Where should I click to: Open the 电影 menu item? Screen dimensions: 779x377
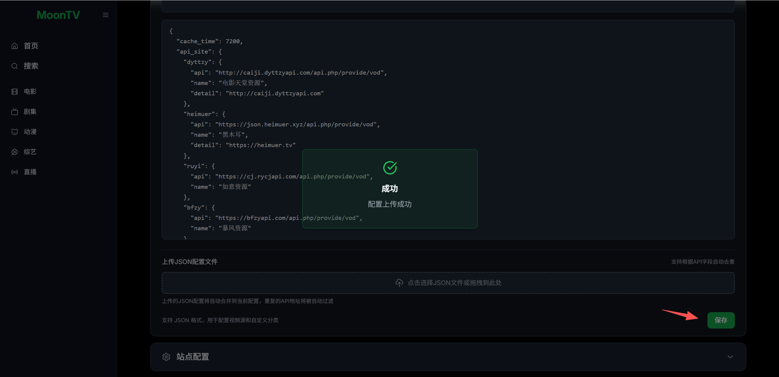(30, 92)
